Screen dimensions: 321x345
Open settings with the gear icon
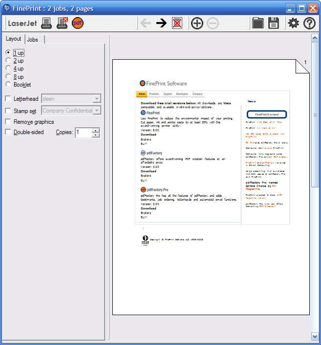click(293, 23)
